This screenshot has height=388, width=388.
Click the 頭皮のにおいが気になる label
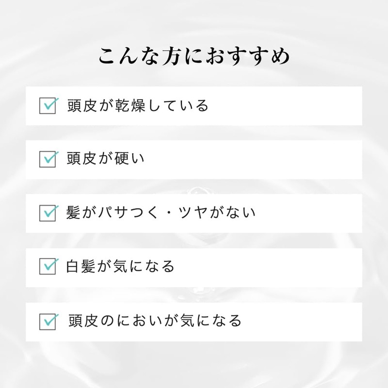click(x=155, y=321)
